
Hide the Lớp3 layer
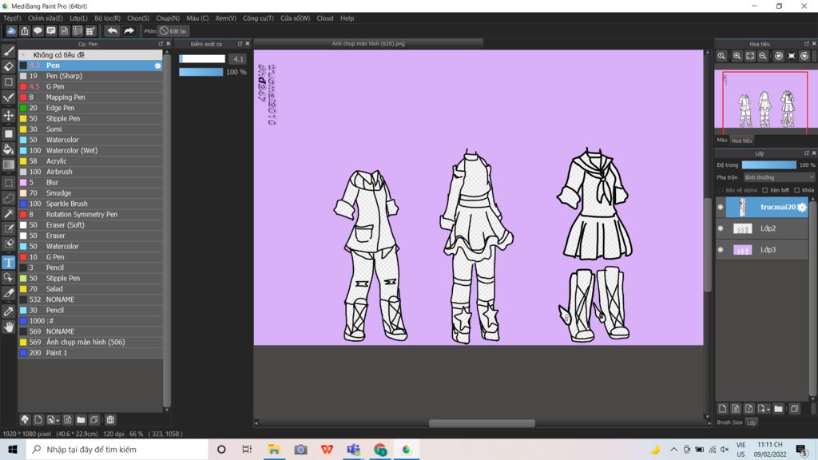coord(721,250)
